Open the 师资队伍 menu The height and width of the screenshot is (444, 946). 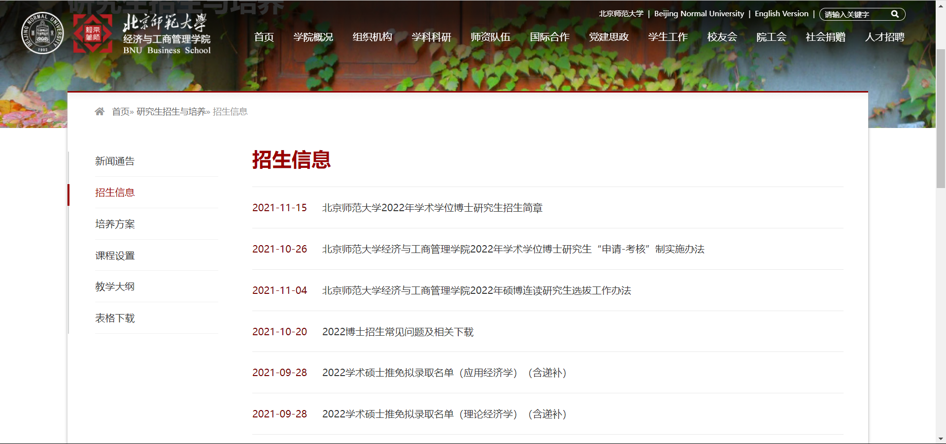(x=491, y=37)
